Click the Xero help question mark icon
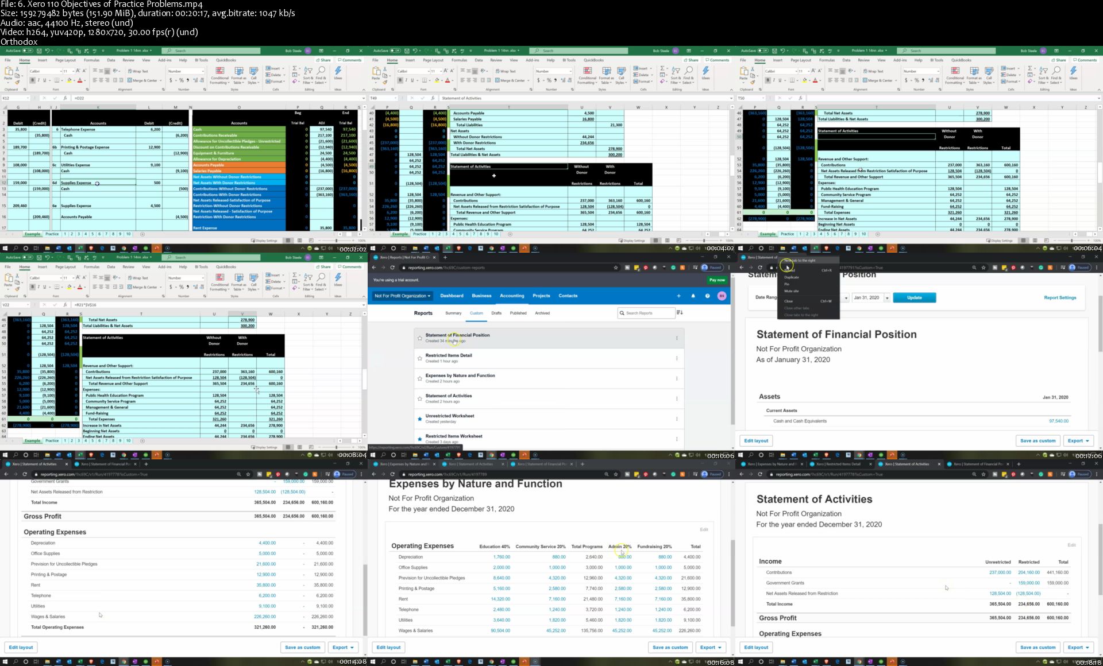 pyautogui.click(x=707, y=296)
